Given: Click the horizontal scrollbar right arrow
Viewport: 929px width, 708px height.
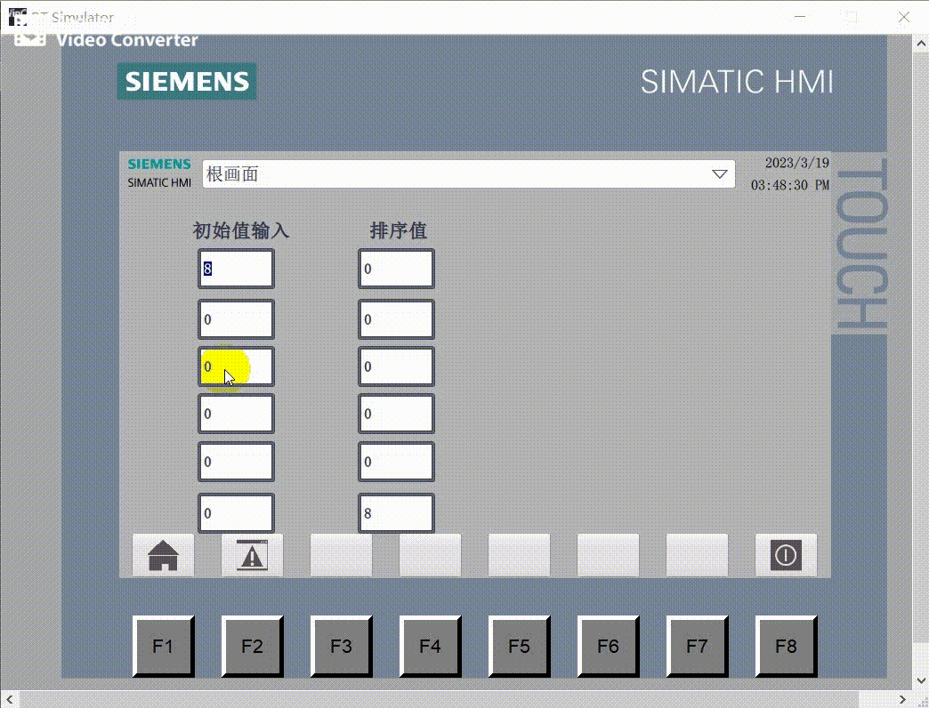Looking at the screenshot, I should pos(902,700).
